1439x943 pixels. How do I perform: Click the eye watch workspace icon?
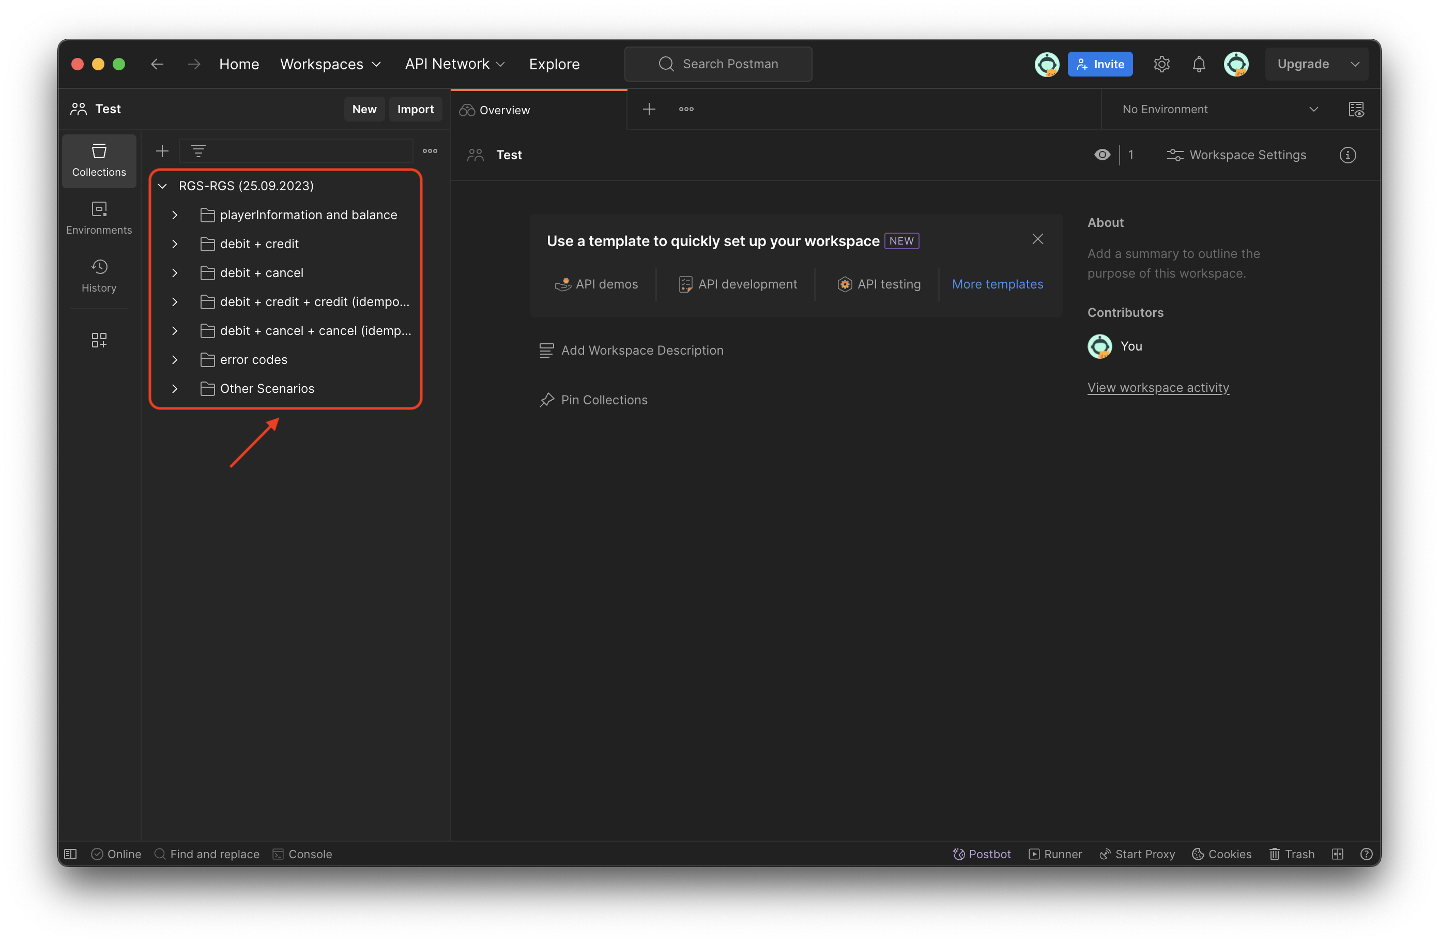tap(1101, 155)
